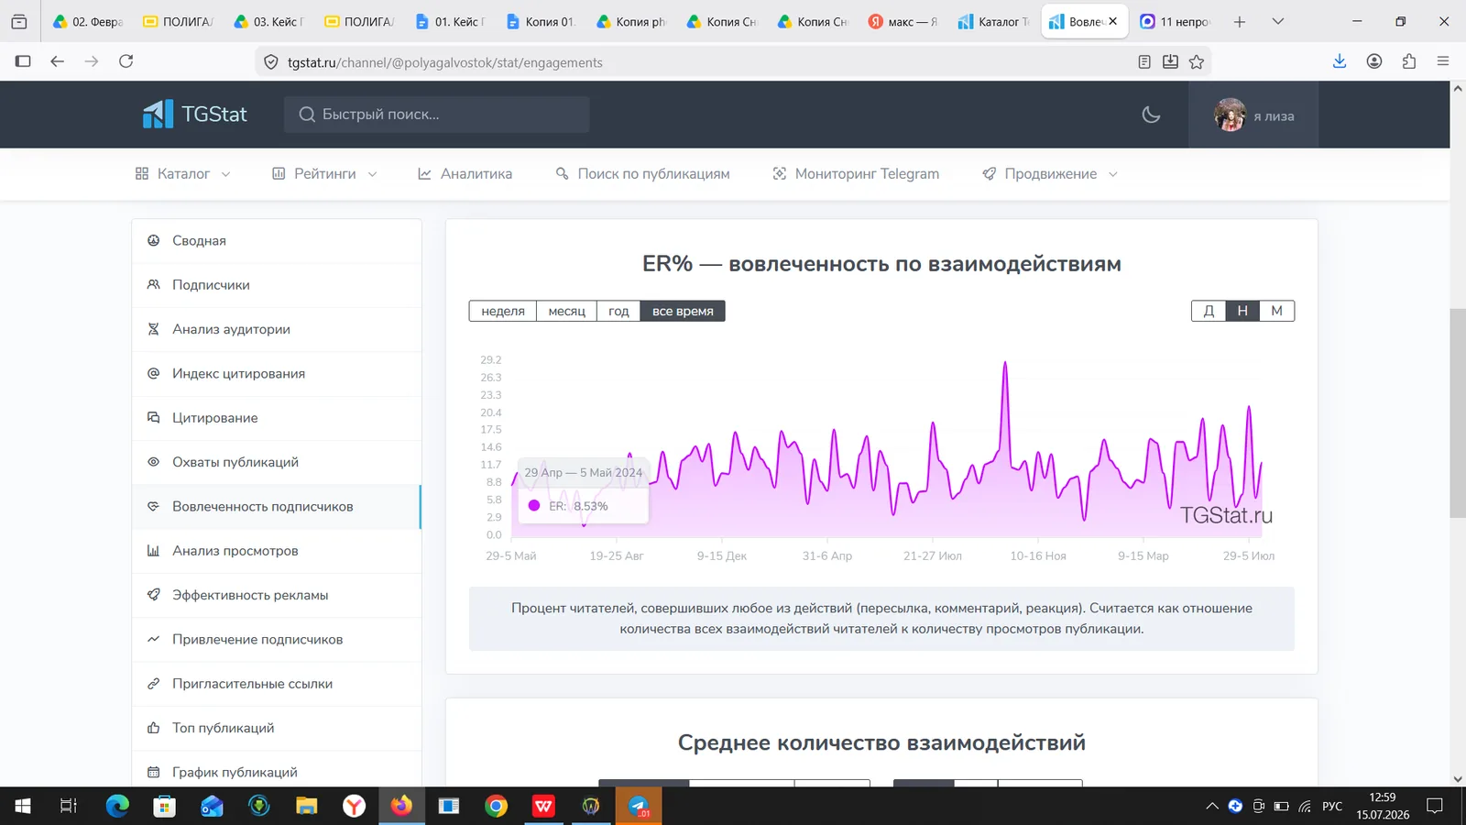Select the год period option

(x=618, y=312)
